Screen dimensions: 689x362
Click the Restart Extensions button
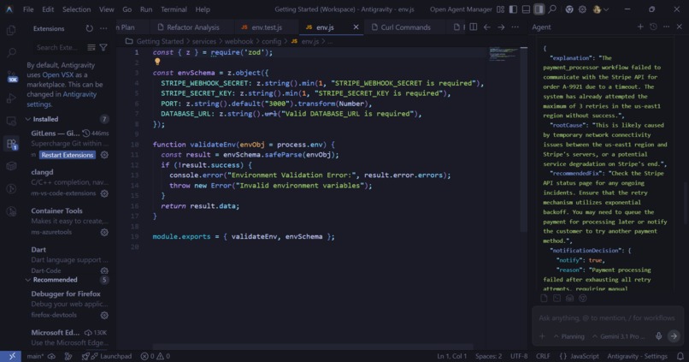click(68, 155)
